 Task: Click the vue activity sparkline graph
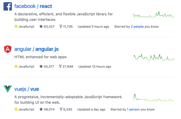(154, 98)
